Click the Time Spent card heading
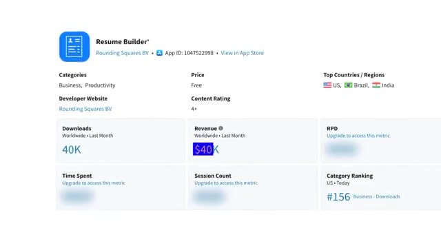 click(77, 176)
